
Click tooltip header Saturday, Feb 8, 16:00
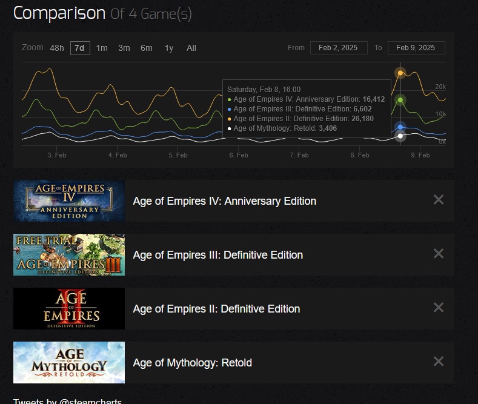[x=264, y=90]
